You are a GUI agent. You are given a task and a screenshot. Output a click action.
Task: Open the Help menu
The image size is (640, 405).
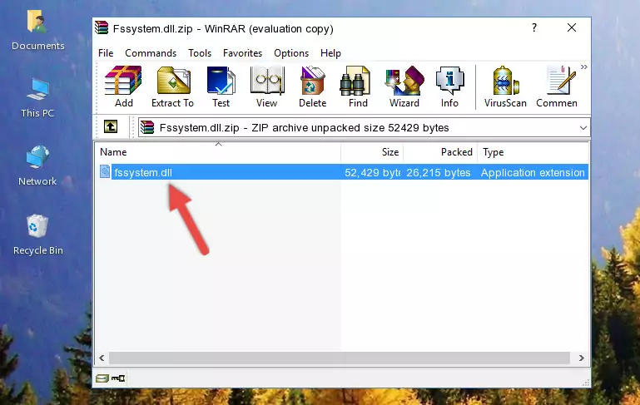(x=330, y=53)
